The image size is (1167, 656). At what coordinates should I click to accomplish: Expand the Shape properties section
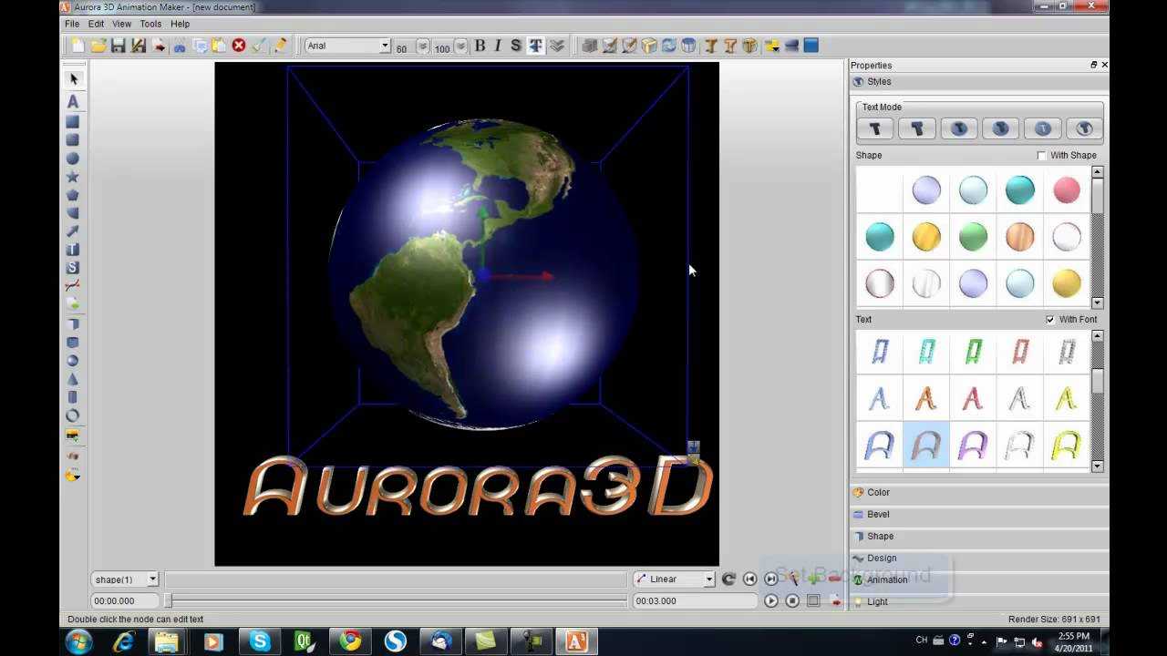click(x=979, y=537)
